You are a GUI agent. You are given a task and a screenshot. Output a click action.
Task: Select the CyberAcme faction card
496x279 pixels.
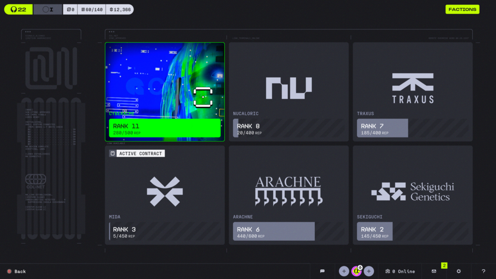[165, 92]
